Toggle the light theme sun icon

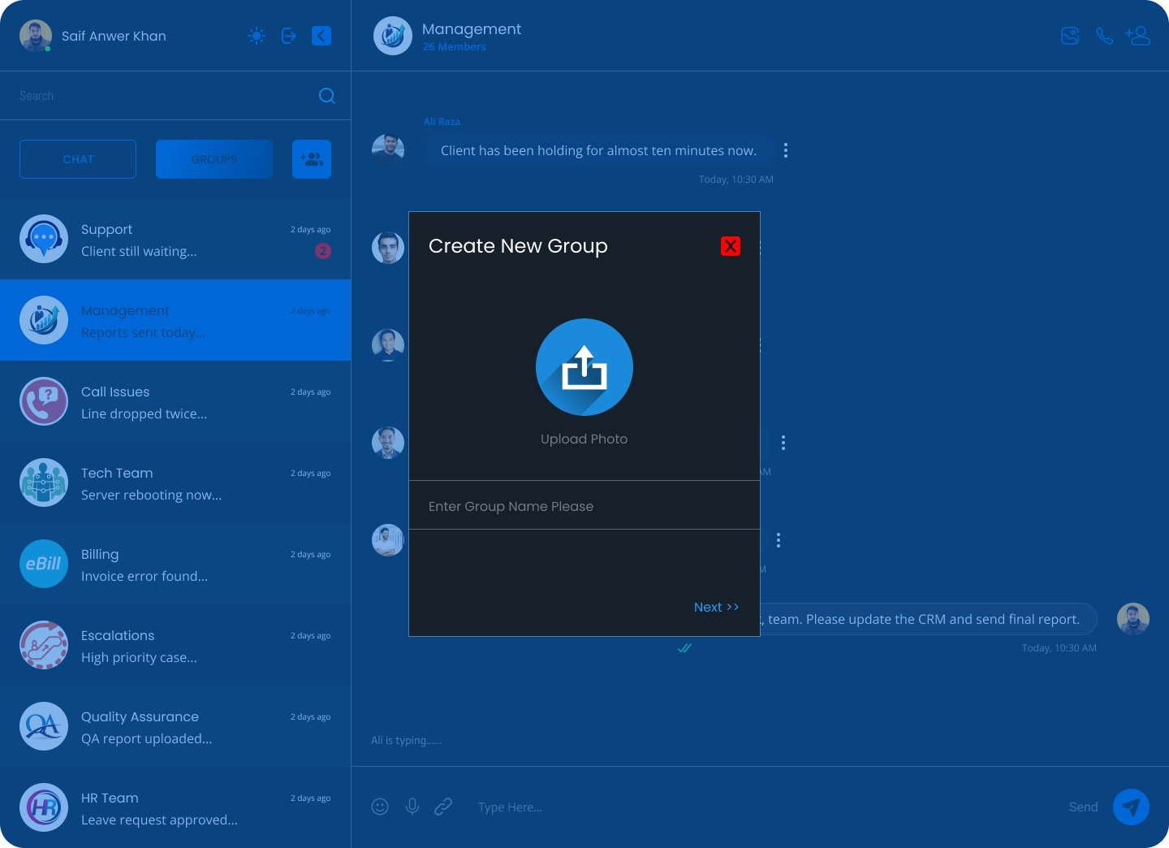tap(257, 36)
